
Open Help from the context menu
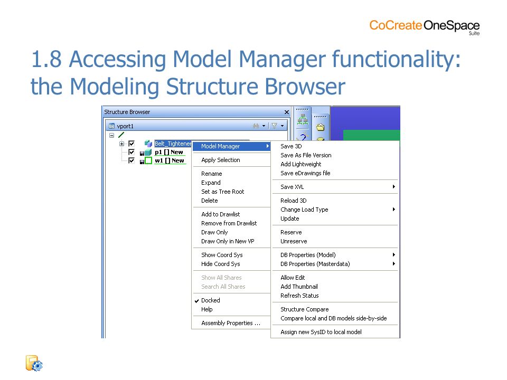(x=231, y=310)
